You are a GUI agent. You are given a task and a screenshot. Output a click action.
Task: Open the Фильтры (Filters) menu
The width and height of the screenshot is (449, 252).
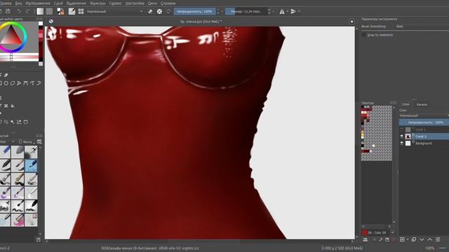pos(98,3)
